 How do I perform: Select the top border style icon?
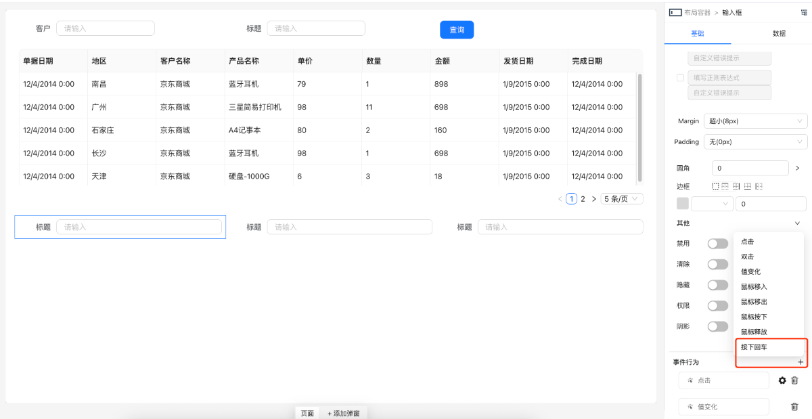coord(725,186)
